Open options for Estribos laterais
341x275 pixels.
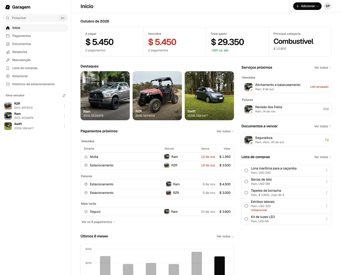[x=327, y=206]
